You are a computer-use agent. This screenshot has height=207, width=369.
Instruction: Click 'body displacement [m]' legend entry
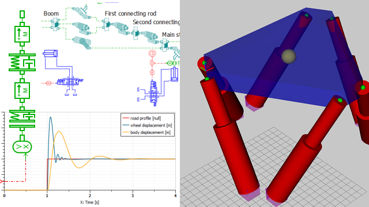click(150, 132)
